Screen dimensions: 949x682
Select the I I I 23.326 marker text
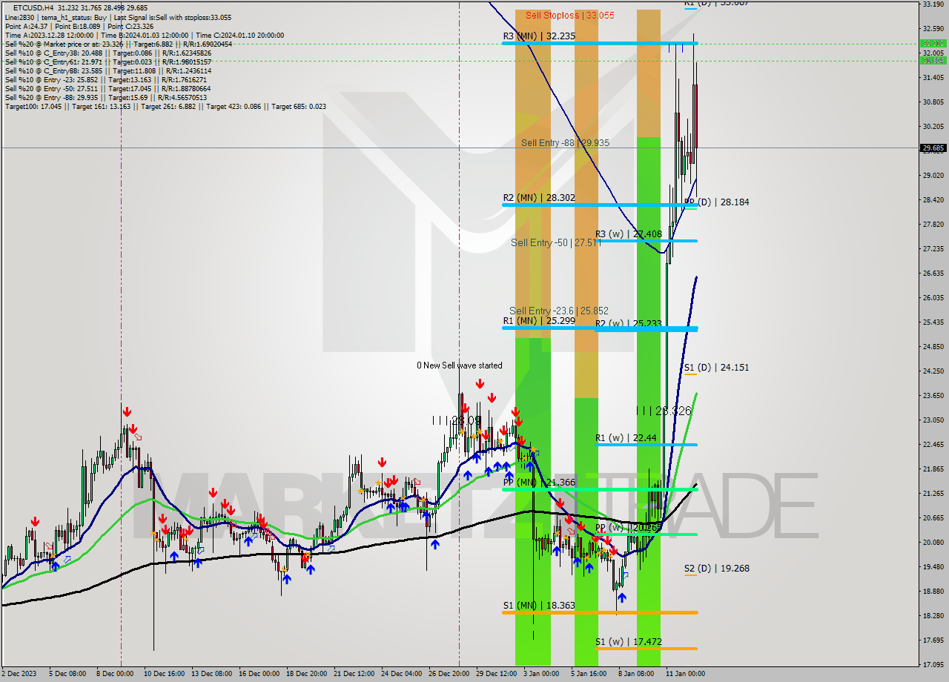pyautogui.click(x=664, y=410)
